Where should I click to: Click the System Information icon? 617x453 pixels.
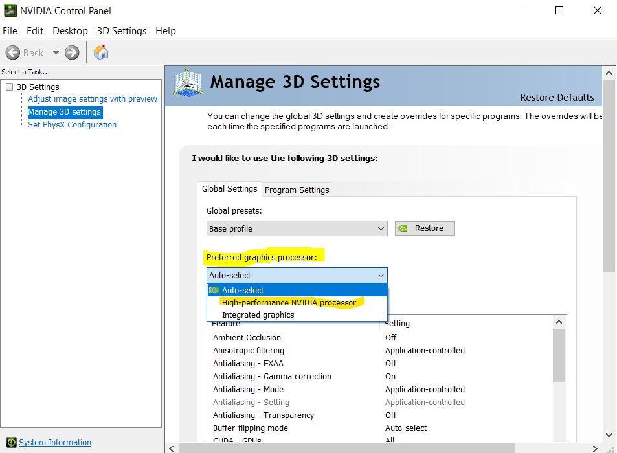[12, 443]
